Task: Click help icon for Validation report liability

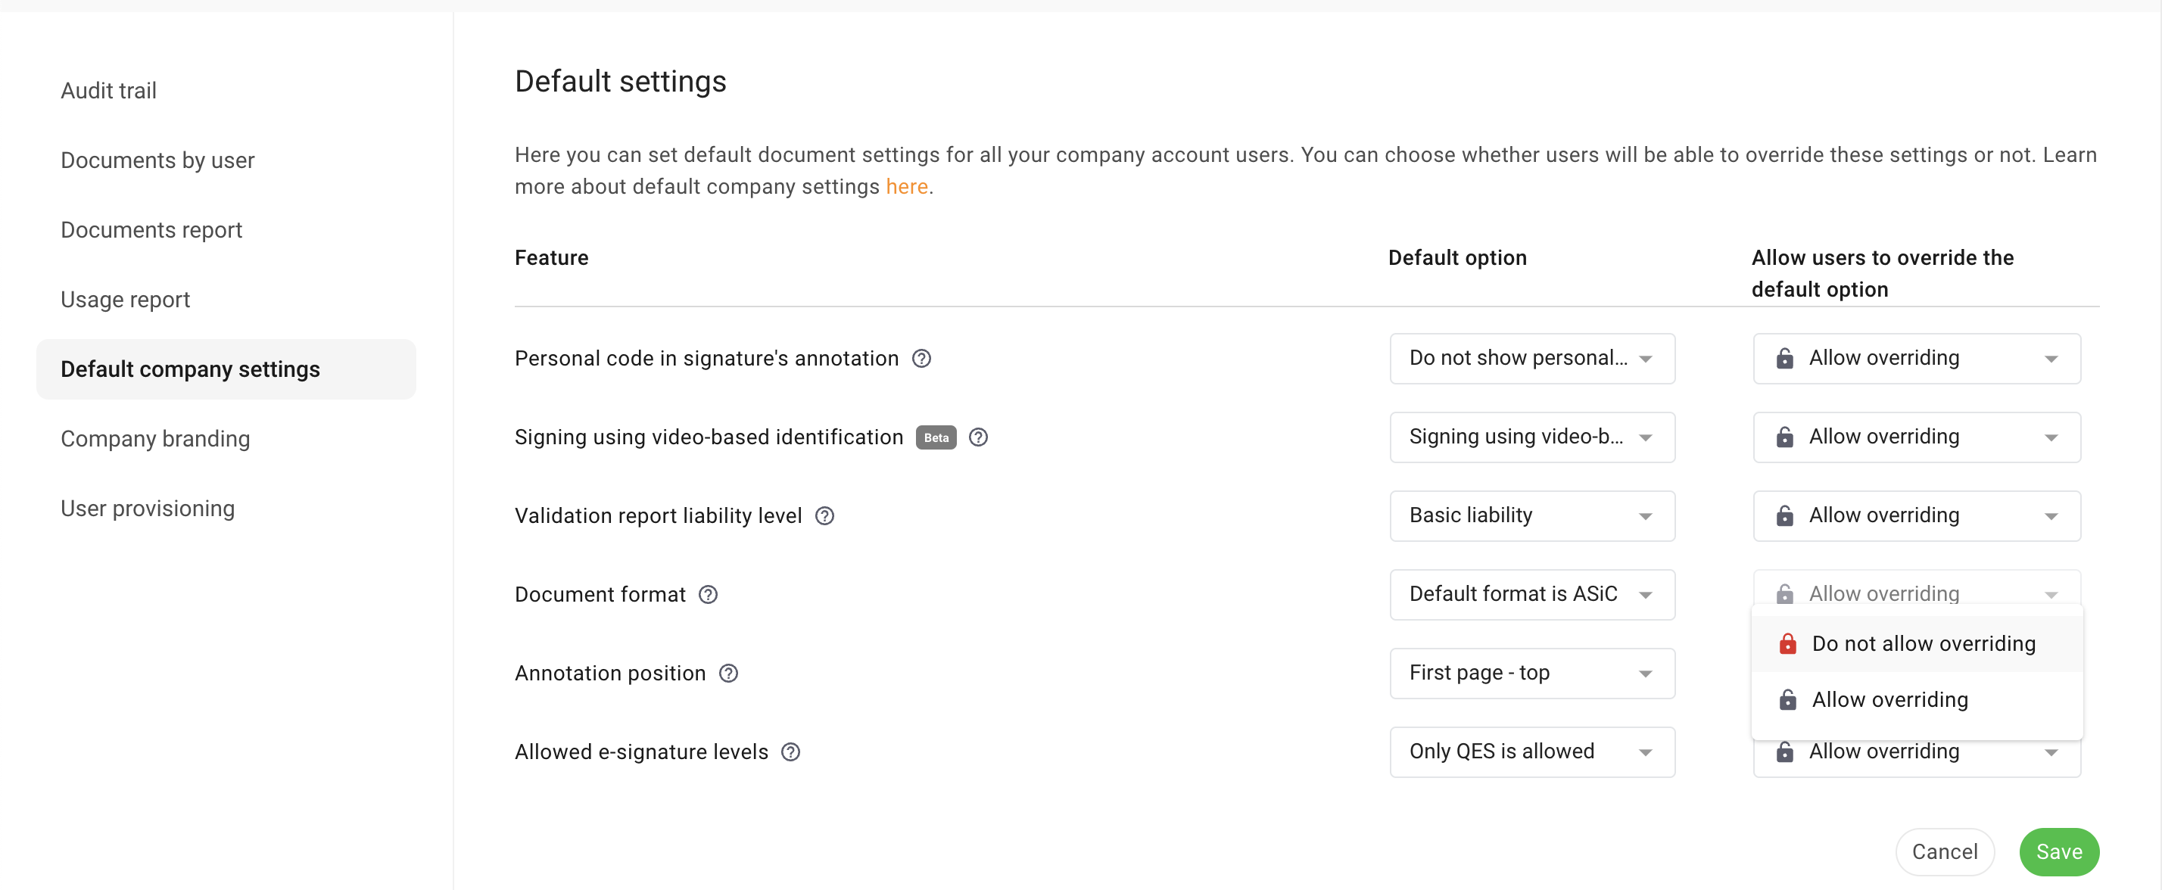Action: pyautogui.click(x=824, y=516)
